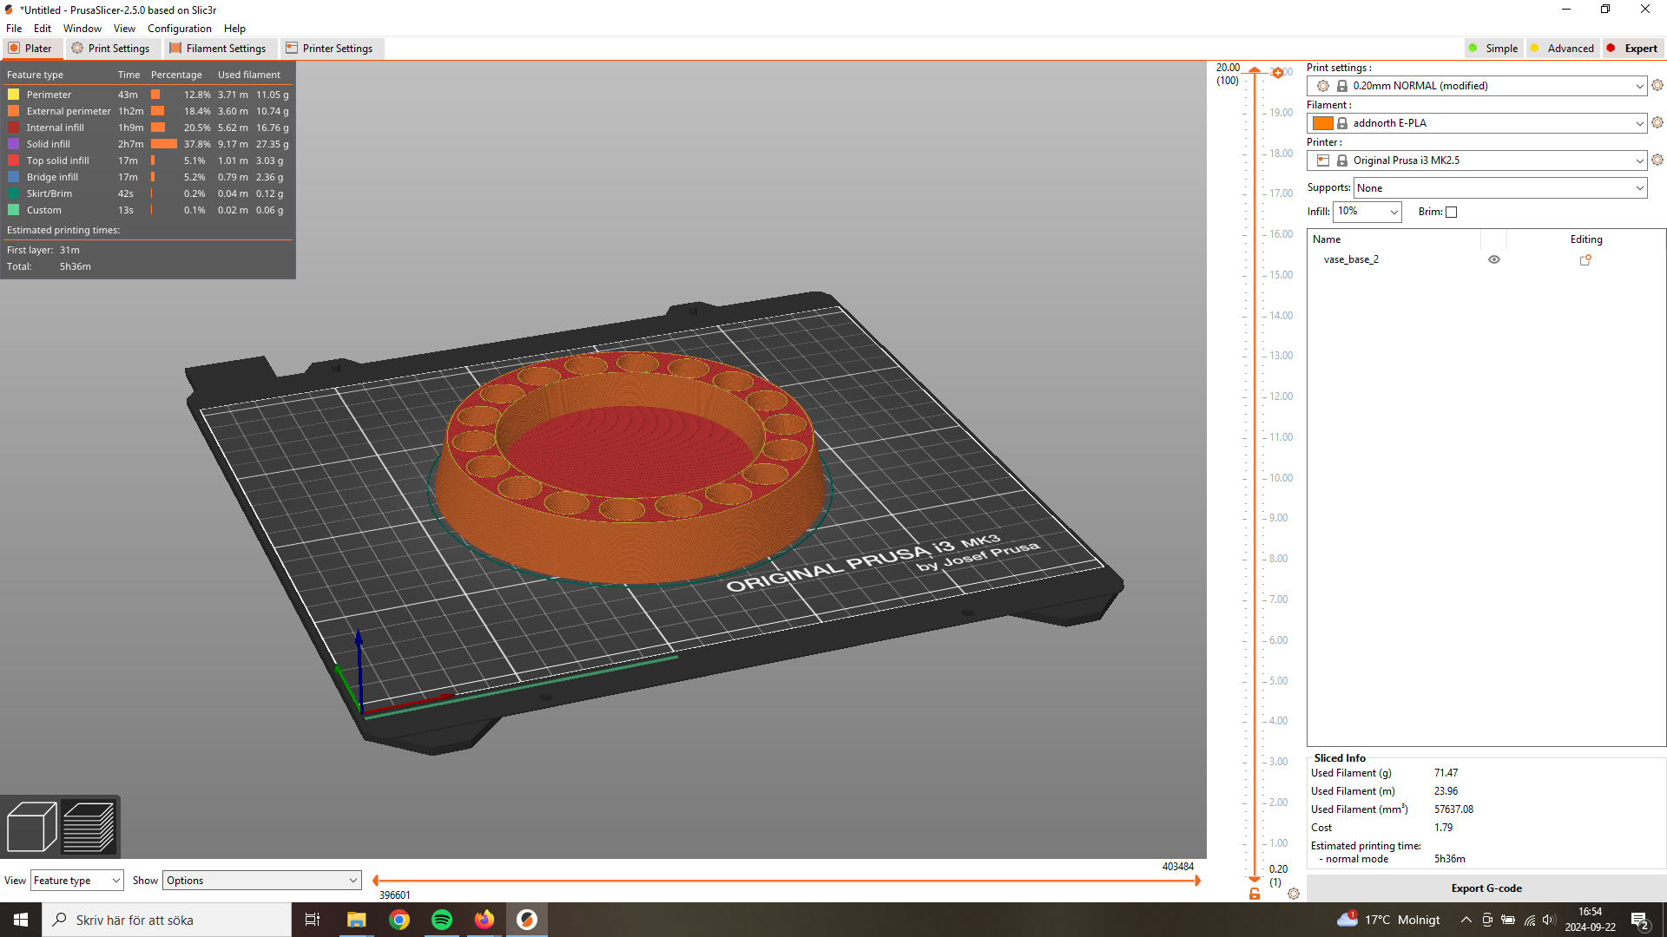This screenshot has height=937, width=1667.
Task: Open Task View in taskbar
Action: coord(313,920)
